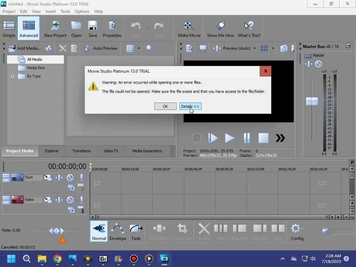
Task: Open a project with the Open icon
Action: (76, 29)
